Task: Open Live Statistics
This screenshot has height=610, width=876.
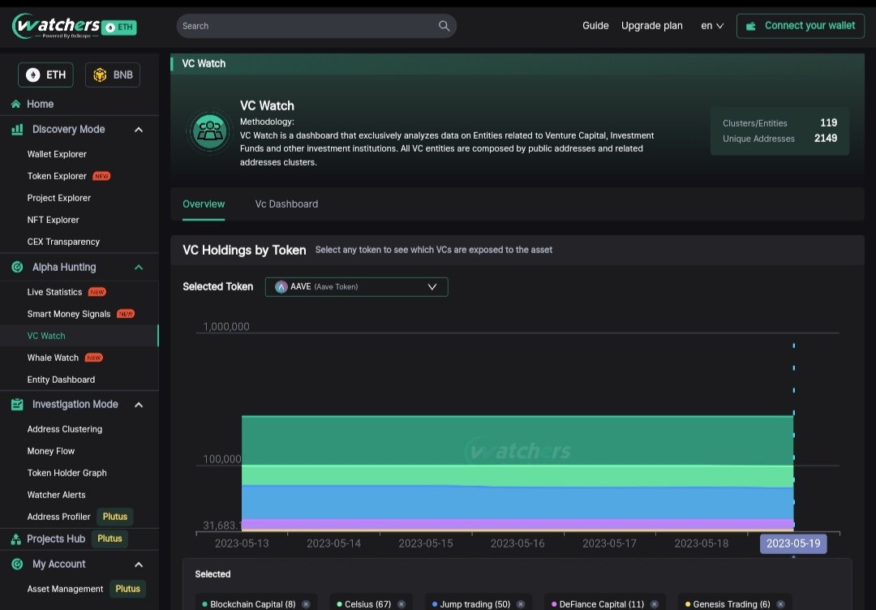Action: (55, 291)
